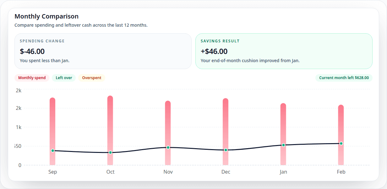This screenshot has width=387, height=189.
Task: Toggle the Overspent legend chip
Action: [x=91, y=78]
